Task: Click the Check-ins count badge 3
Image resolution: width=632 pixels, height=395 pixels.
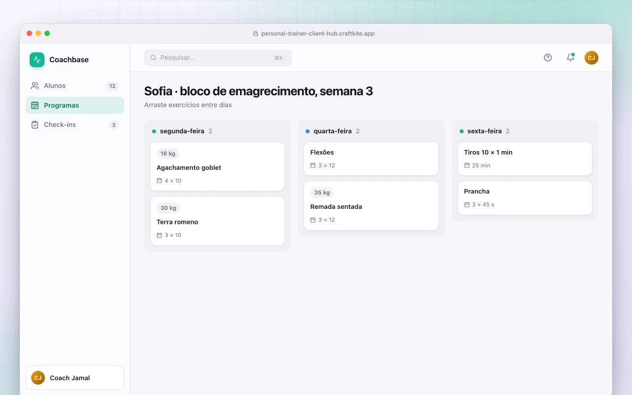Action: pos(114,125)
